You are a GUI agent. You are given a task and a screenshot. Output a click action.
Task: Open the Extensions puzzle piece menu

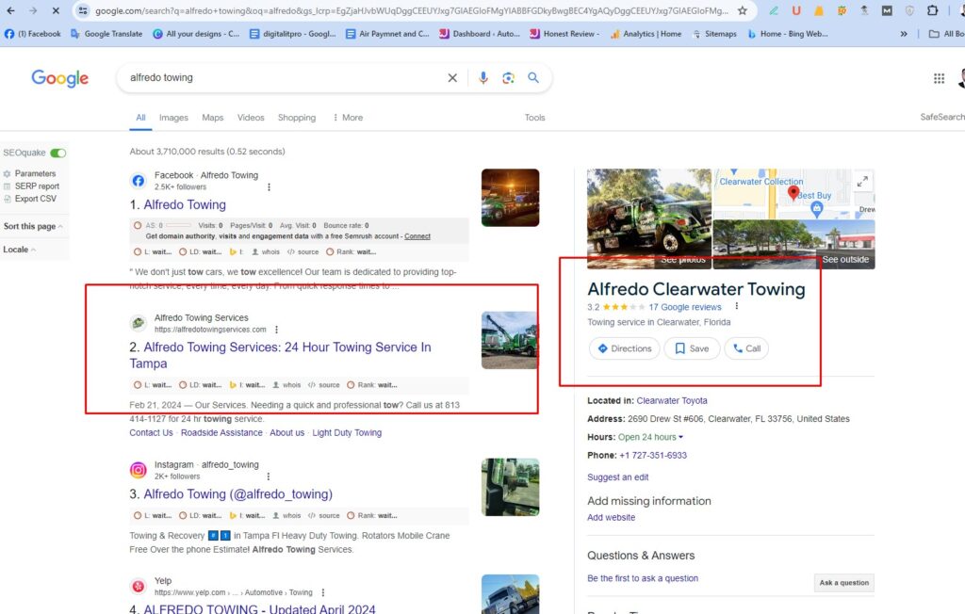932,10
